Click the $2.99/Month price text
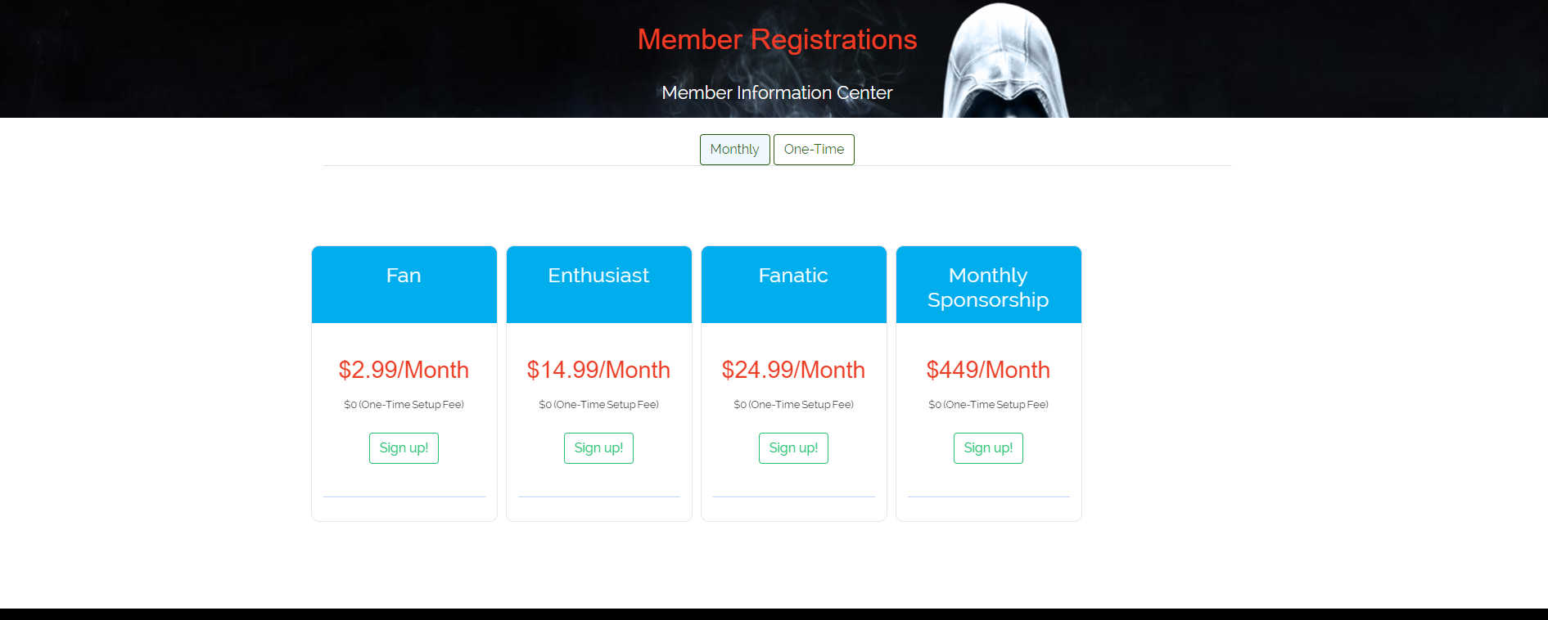This screenshot has width=1548, height=620. (404, 370)
